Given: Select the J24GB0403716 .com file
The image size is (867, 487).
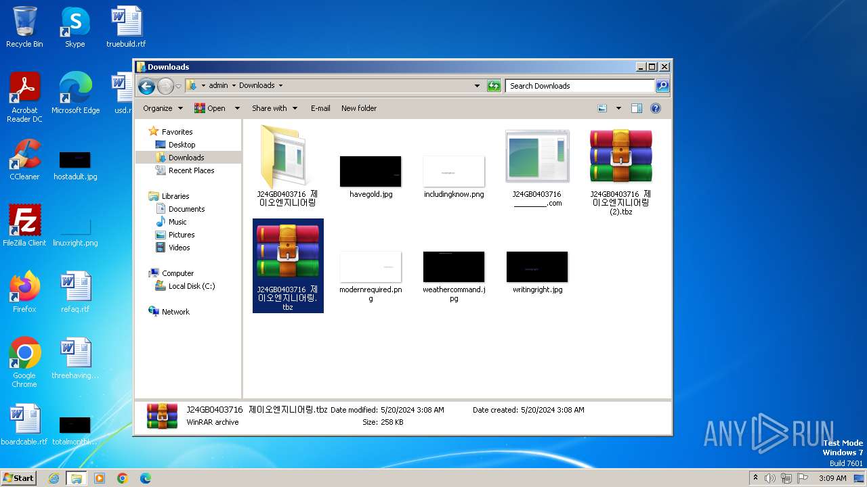Looking at the screenshot, I should tap(537, 168).
